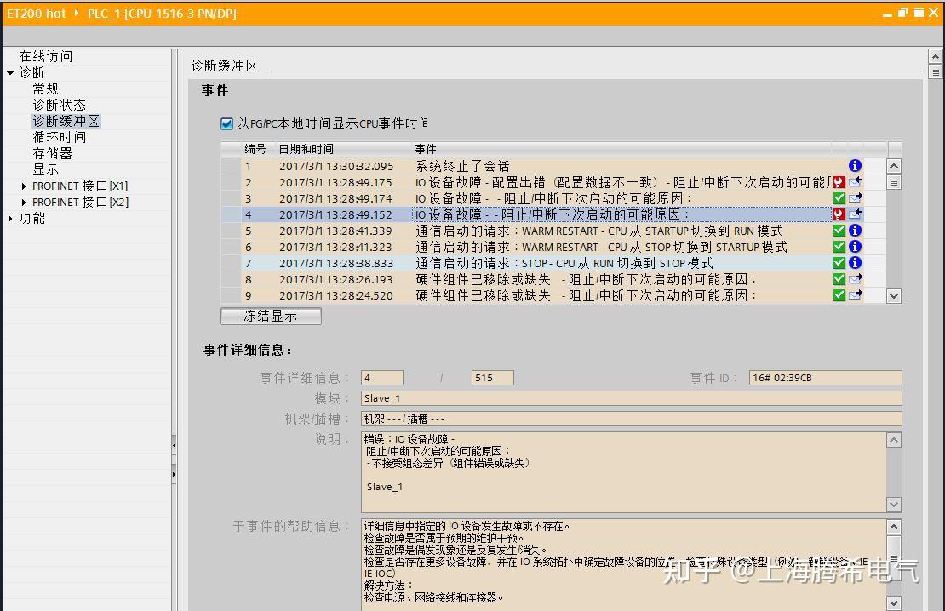Click the red wrench error icon on row 2
945x611 pixels.
[839, 182]
